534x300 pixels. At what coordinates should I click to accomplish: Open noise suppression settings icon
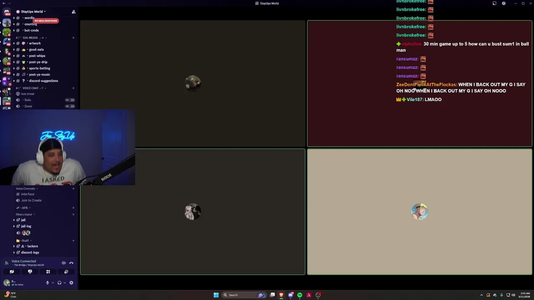64,263
